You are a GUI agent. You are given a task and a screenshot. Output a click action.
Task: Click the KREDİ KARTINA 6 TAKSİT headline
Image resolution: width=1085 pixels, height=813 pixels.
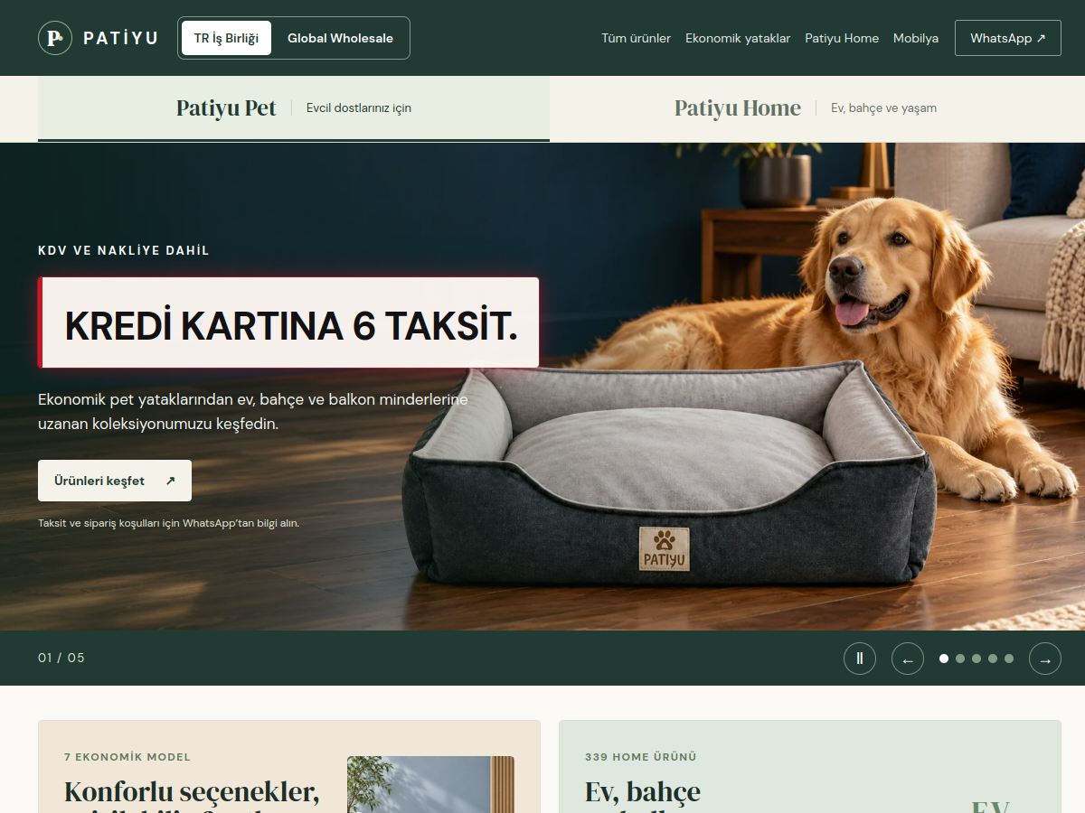click(289, 323)
